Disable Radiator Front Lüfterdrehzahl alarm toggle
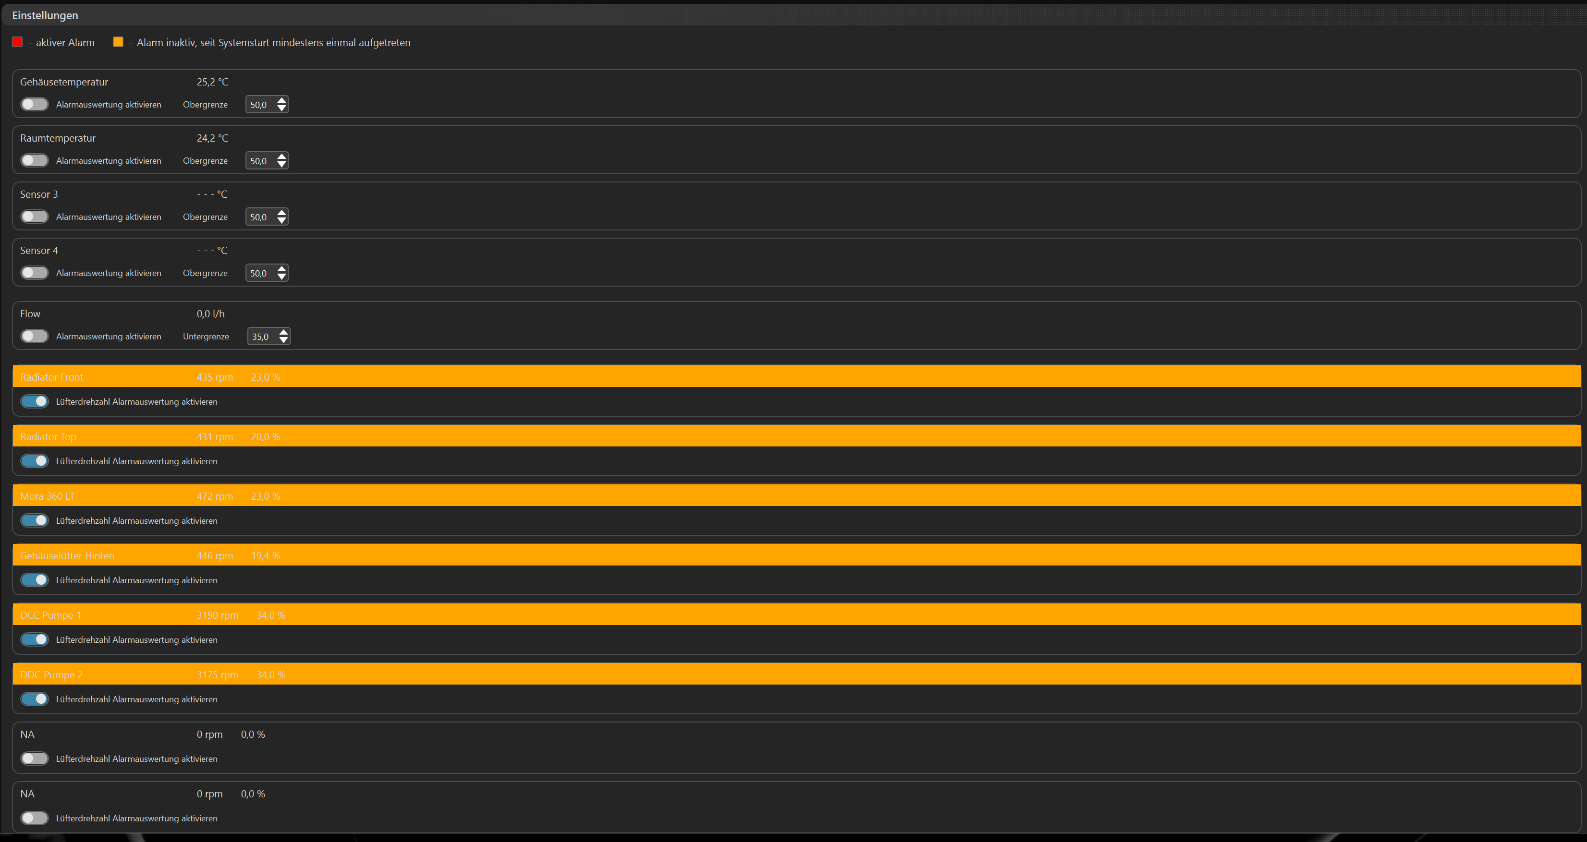 point(35,401)
